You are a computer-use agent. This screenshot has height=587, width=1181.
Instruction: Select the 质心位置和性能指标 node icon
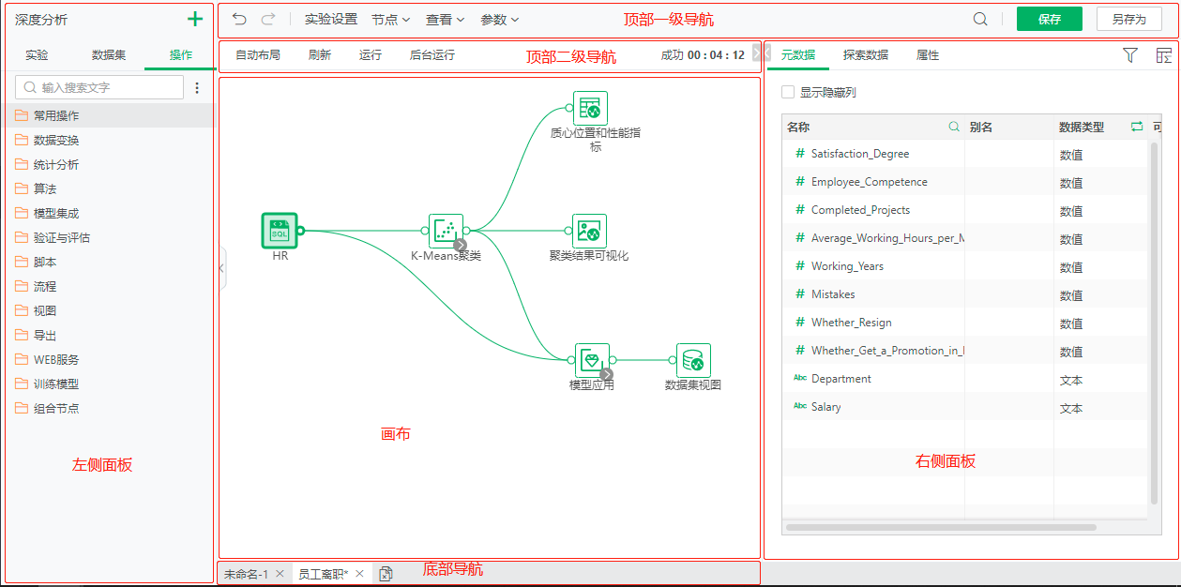(590, 108)
